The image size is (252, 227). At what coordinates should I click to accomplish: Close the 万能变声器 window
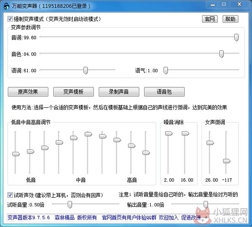pyautogui.click(x=239, y=4)
